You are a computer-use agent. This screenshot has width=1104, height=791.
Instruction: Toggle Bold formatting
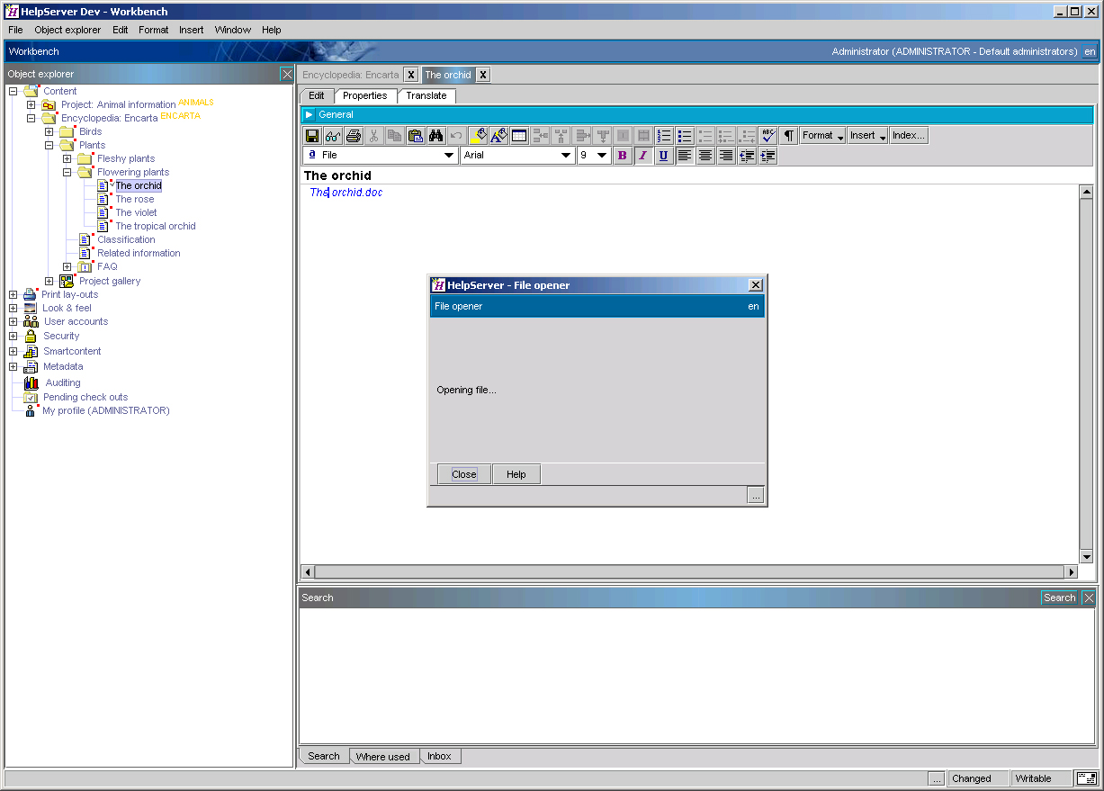tap(623, 156)
